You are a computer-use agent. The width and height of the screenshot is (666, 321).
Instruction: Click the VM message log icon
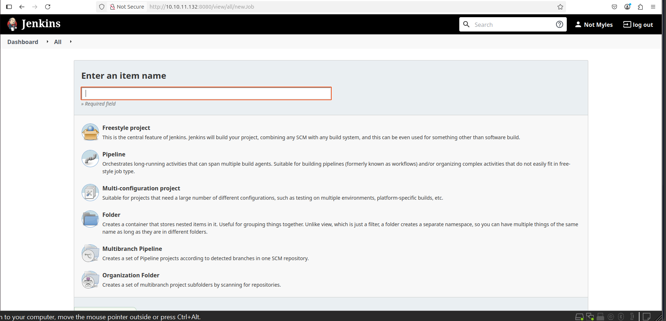(647, 317)
